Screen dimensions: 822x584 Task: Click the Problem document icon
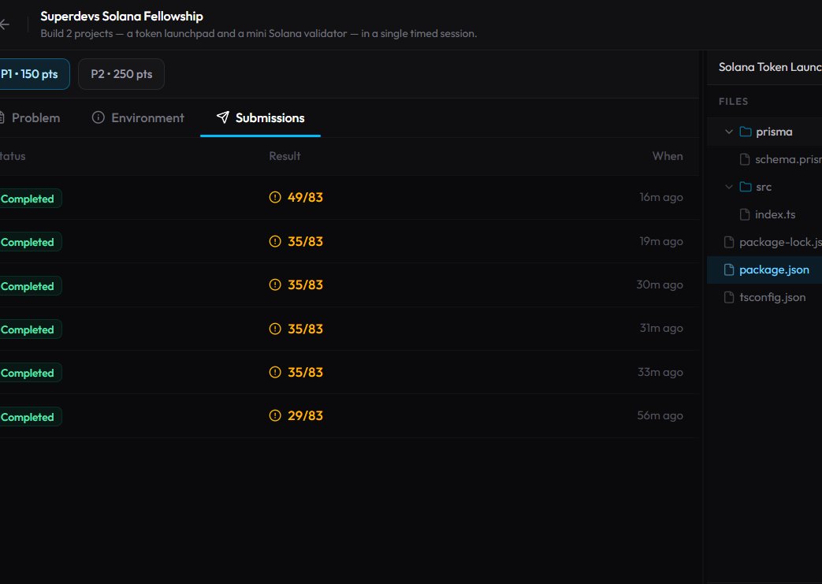(2, 117)
